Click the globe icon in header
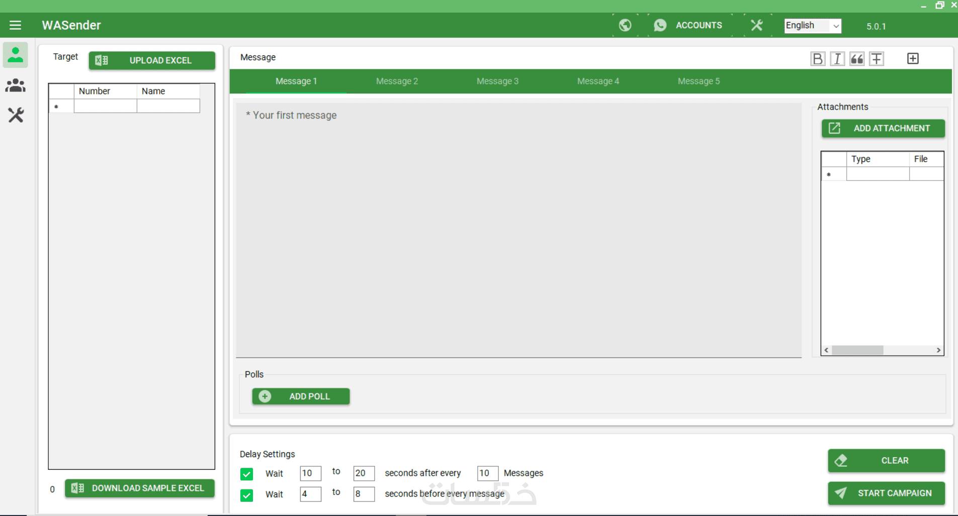958x516 pixels. click(x=625, y=25)
